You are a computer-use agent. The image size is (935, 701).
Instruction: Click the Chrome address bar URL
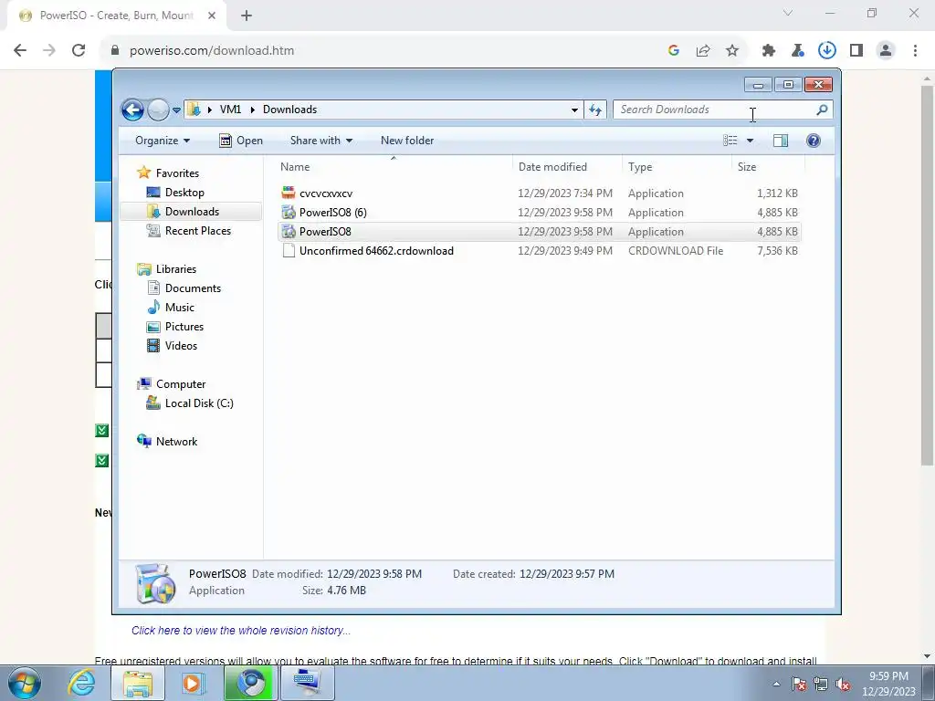point(212,51)
